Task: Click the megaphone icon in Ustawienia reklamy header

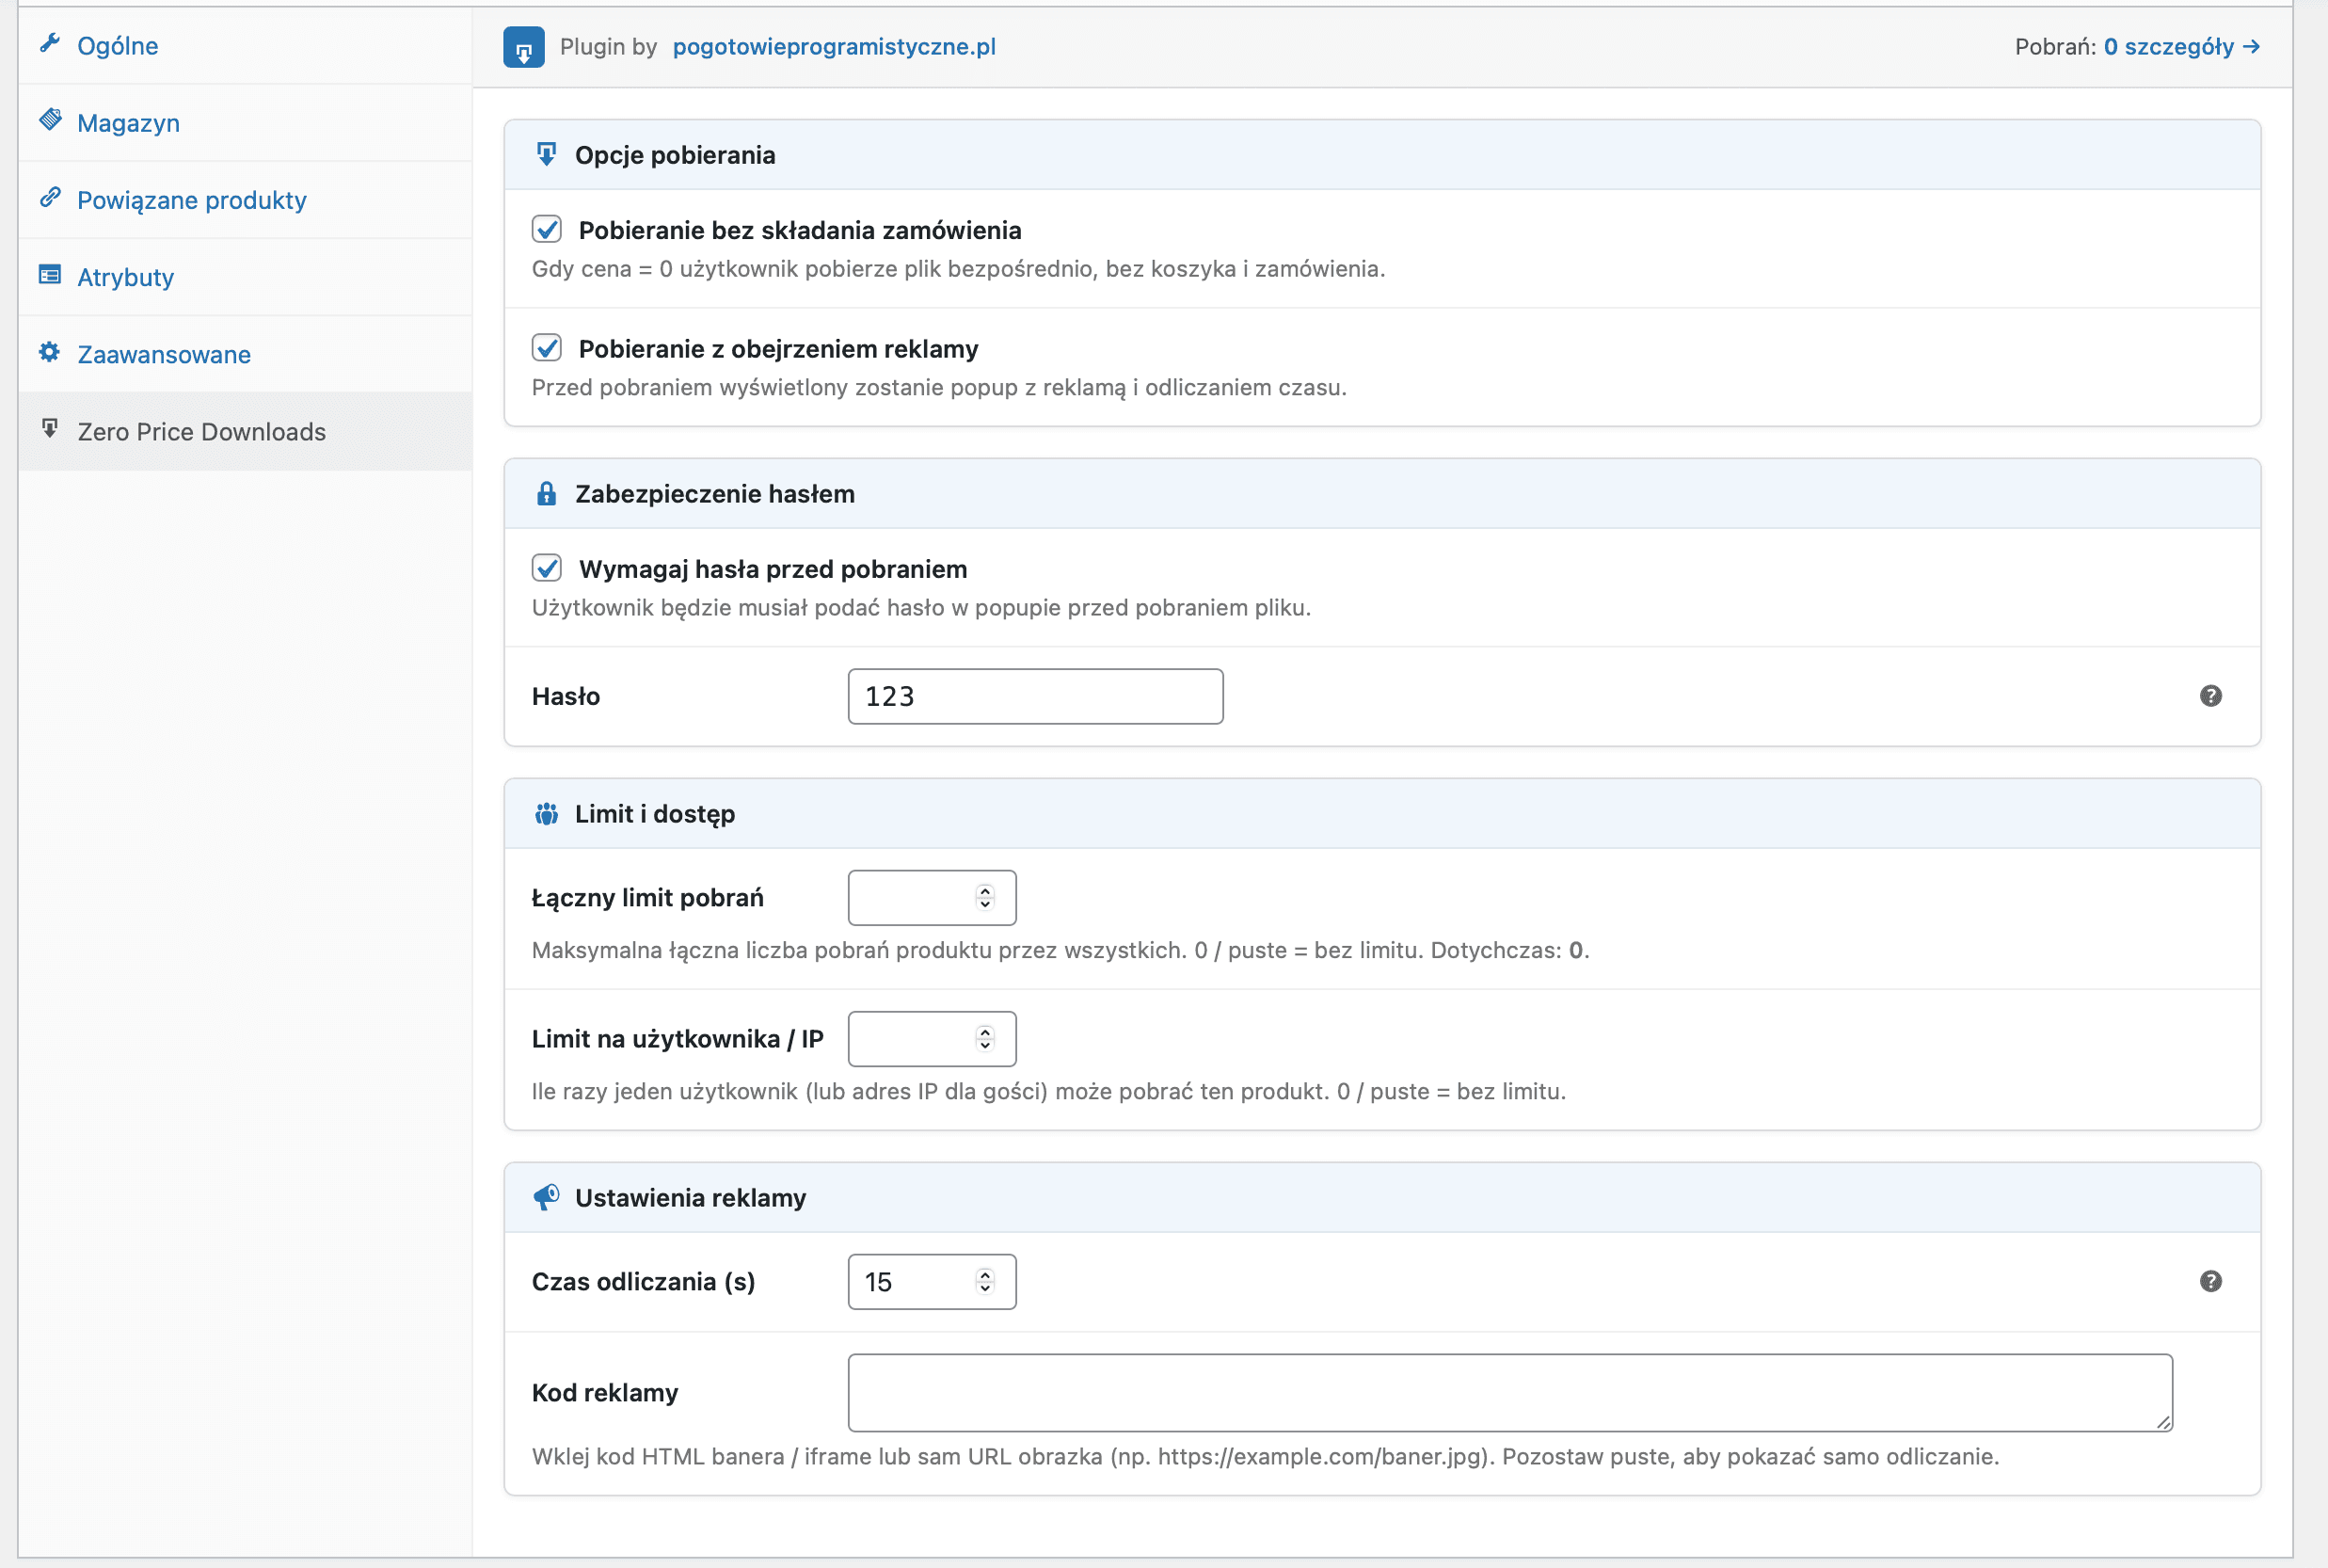Action: pos(546,1197)
